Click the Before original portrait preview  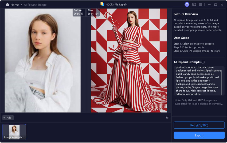pos(43,60)
